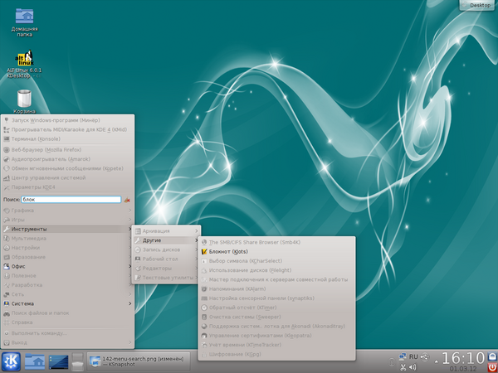Click the home folder icon in taskbar
The width and height of the screenshot is (498, 373).
36,361
